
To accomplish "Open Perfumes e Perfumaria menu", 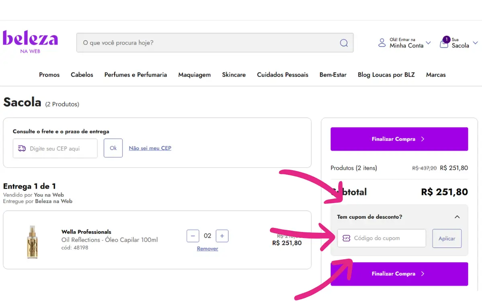I will coord(136,75).
